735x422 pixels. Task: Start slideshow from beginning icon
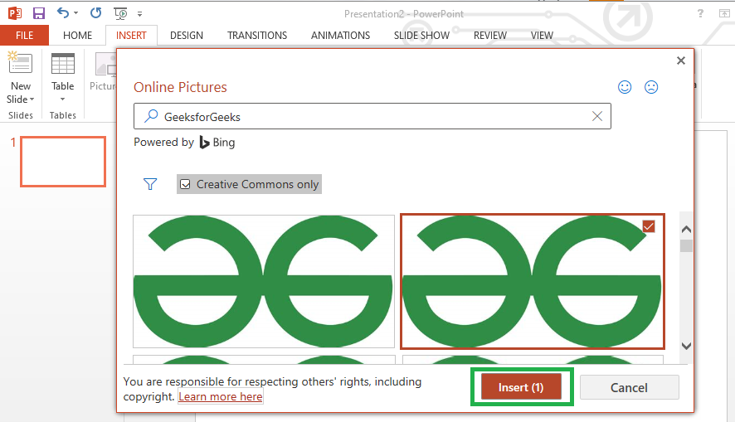click(120, 13)
